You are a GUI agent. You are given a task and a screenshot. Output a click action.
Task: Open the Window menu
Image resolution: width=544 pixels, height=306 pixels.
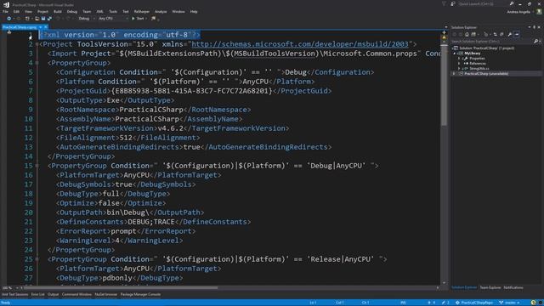click(178, 11)
